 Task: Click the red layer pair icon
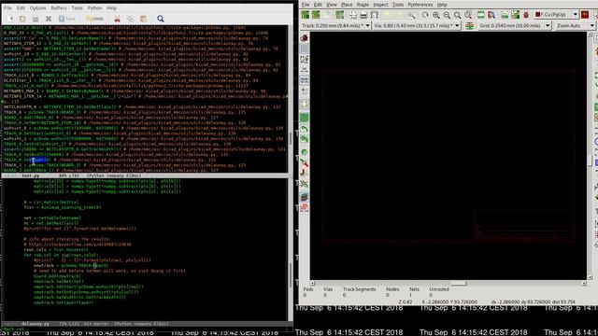(x=585, y=15)
